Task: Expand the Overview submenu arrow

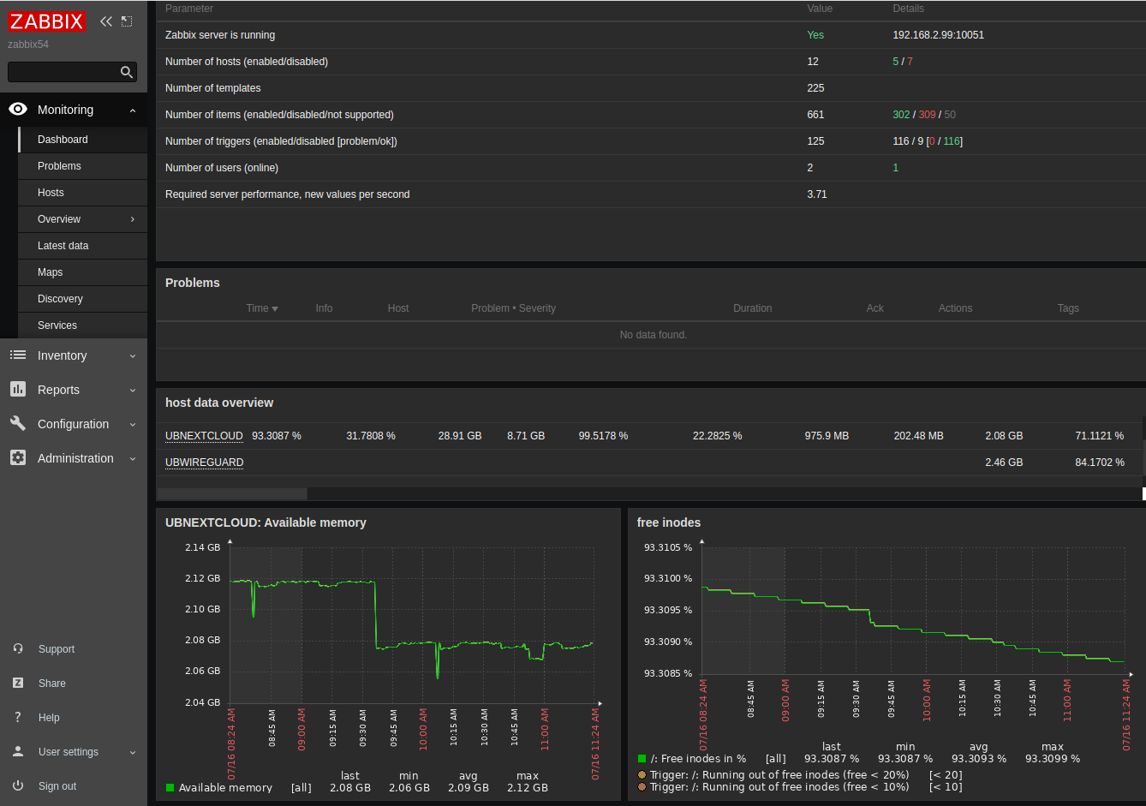Action: (x=133, y=219)
